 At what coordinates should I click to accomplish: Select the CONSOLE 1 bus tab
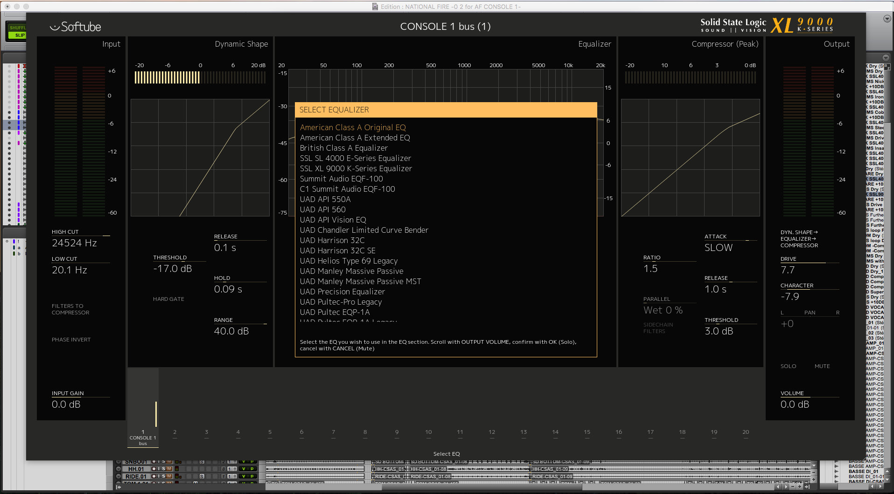[142, 436]
